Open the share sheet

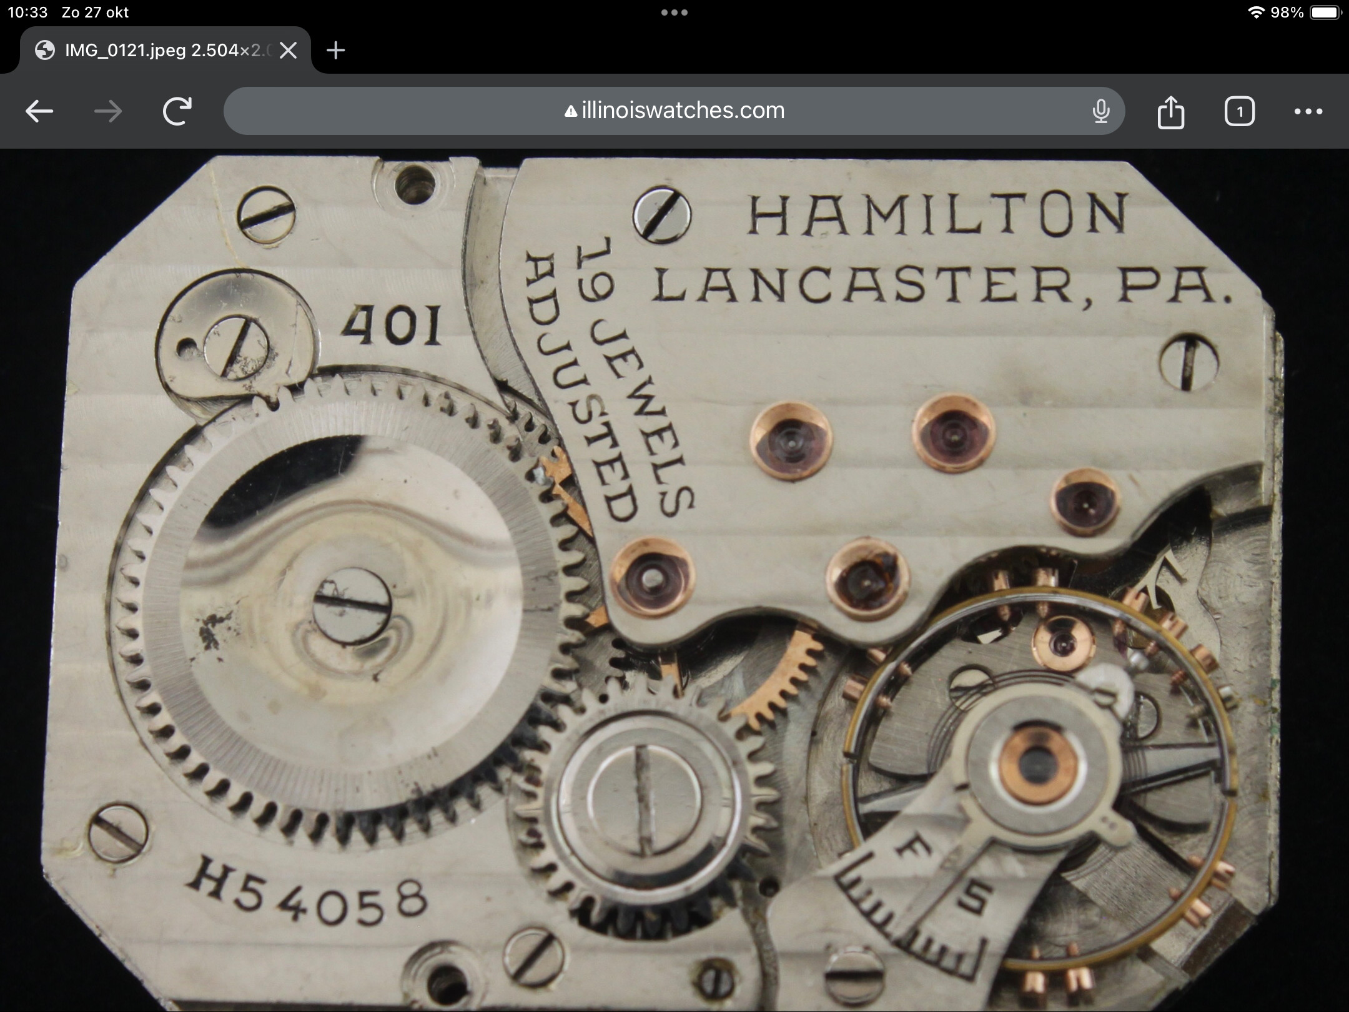pos(1171,112)
